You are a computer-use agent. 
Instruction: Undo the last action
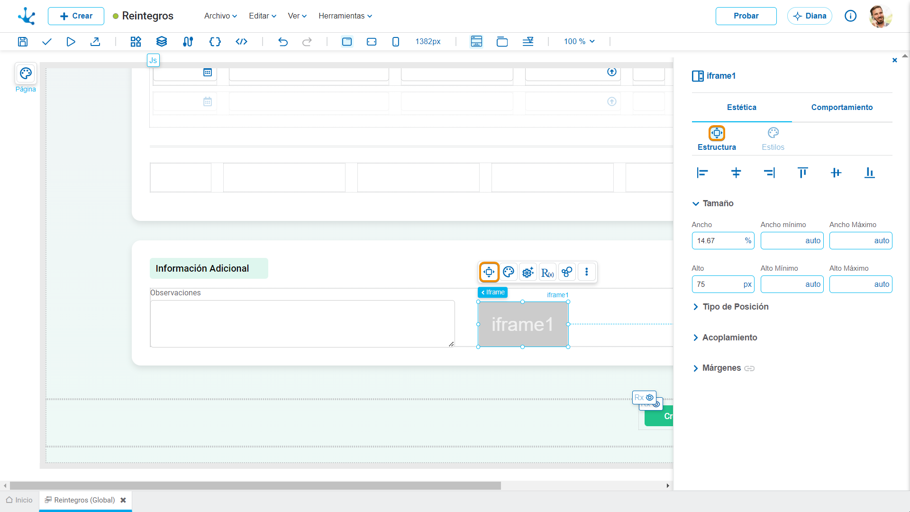click(x=283, y=42)
